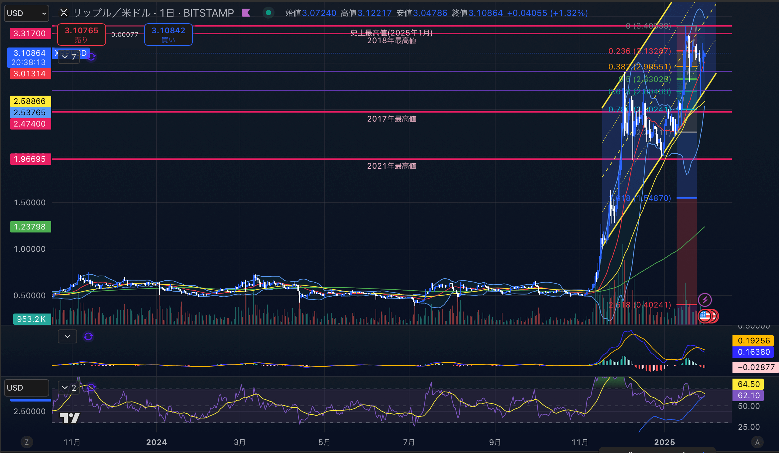
Task: Click the 2021年最高値 line label
Action: click(392, 166)
